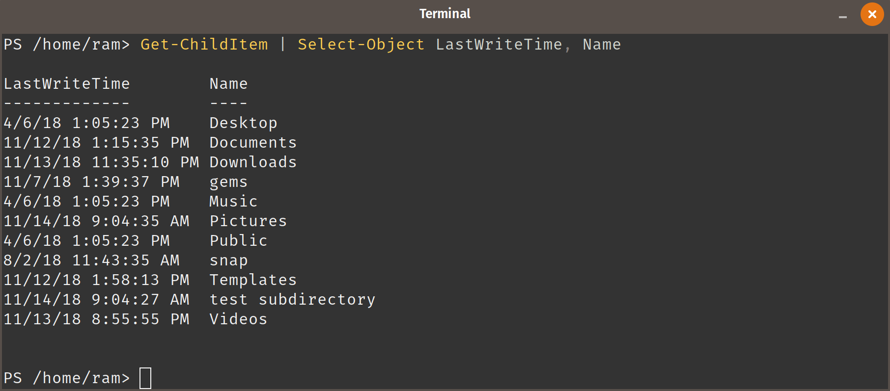Image resolution: width=890 pixels, height=391 pixels.
Task: Select the Documents entry in the listing
Action: coord(253,143)
